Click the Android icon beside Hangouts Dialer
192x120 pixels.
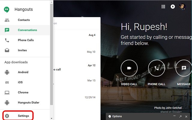click(7, 103)
